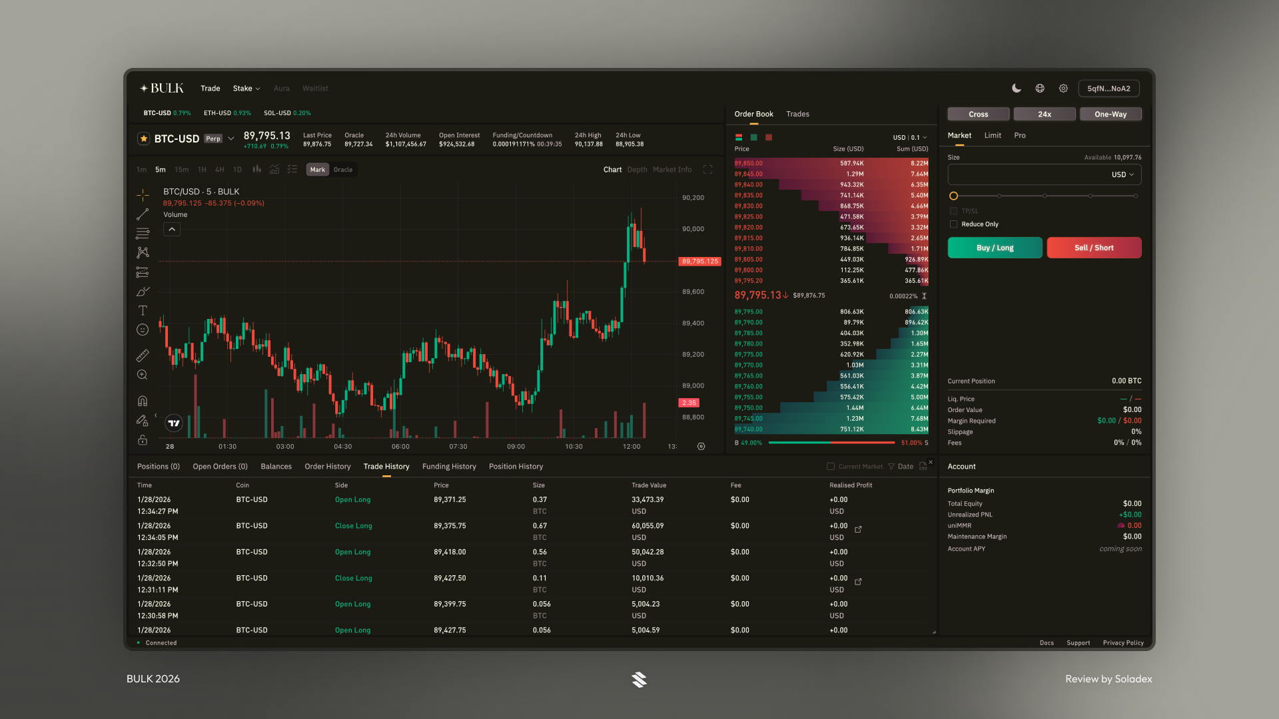
Task: Check the Current Market filter checkbox
Action: pyautogui.click(x=831, y=466)
